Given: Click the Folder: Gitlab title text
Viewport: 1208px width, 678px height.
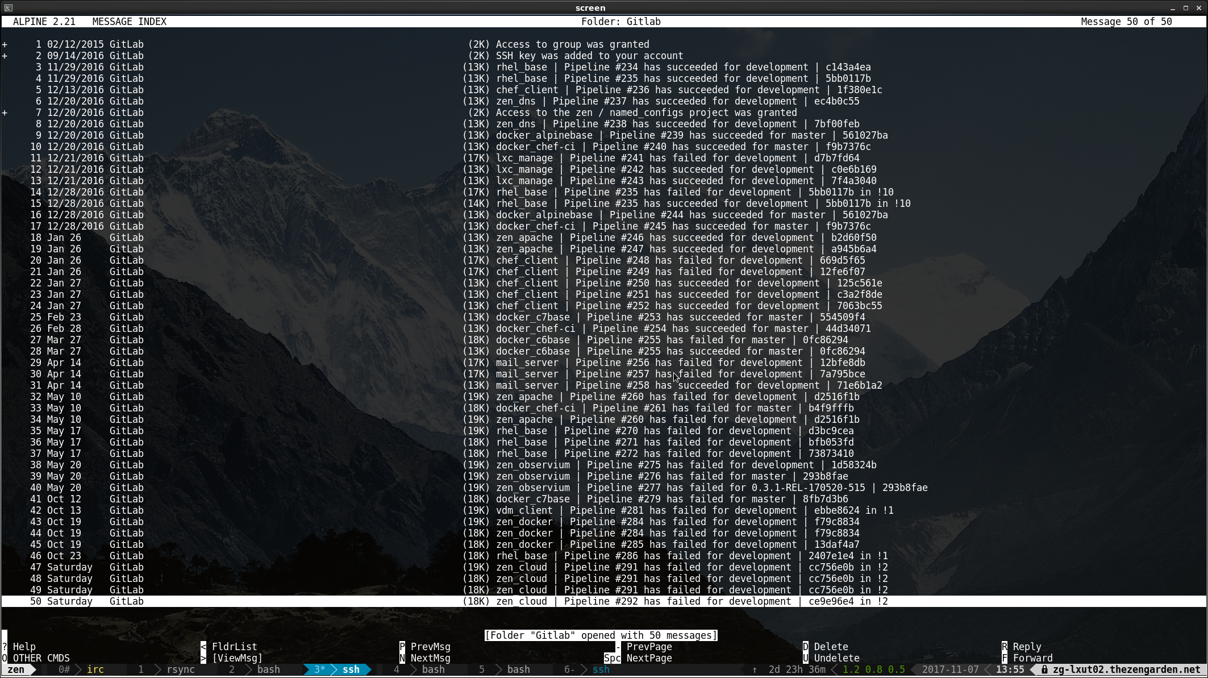Looking at the screenshot, I should pyautogui.click(x=621, y=22).
